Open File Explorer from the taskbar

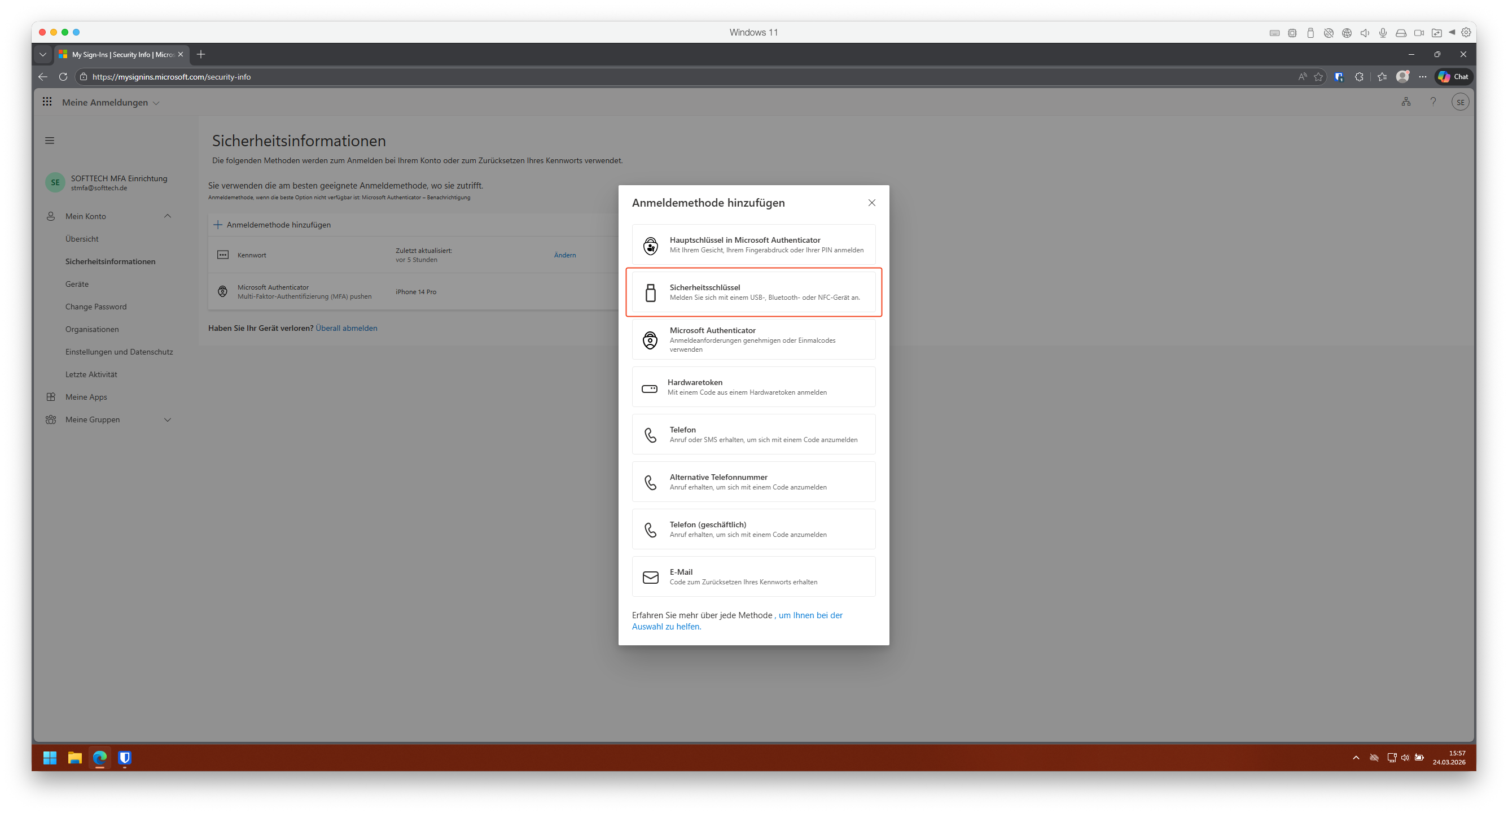(x=74, y=758)
